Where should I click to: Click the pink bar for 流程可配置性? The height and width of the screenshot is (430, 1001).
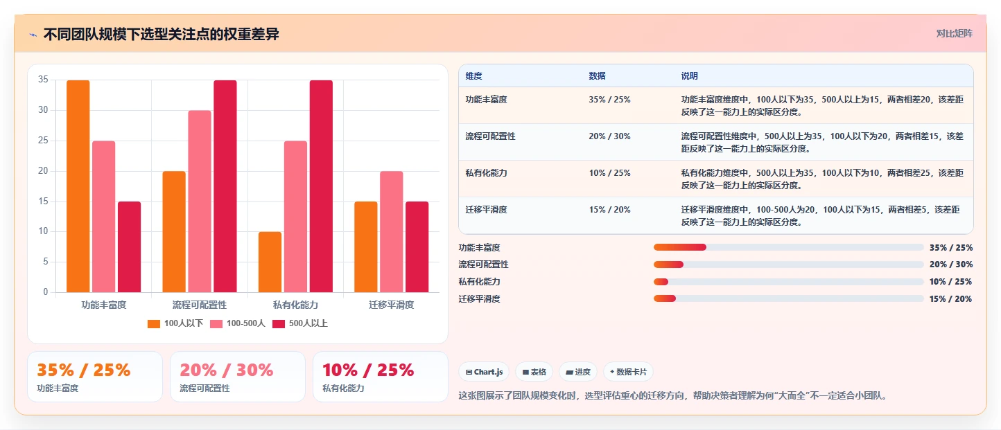point(200,201)
